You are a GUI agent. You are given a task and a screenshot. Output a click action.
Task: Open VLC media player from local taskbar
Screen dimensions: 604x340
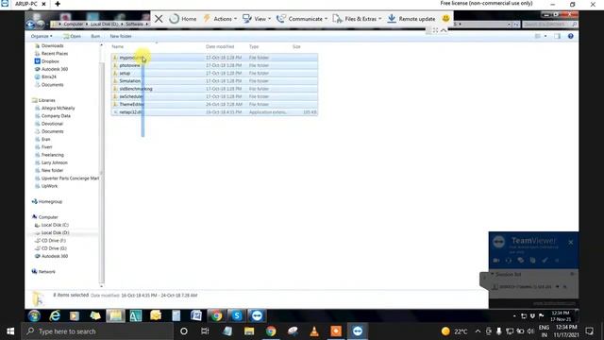pos(314,331)
